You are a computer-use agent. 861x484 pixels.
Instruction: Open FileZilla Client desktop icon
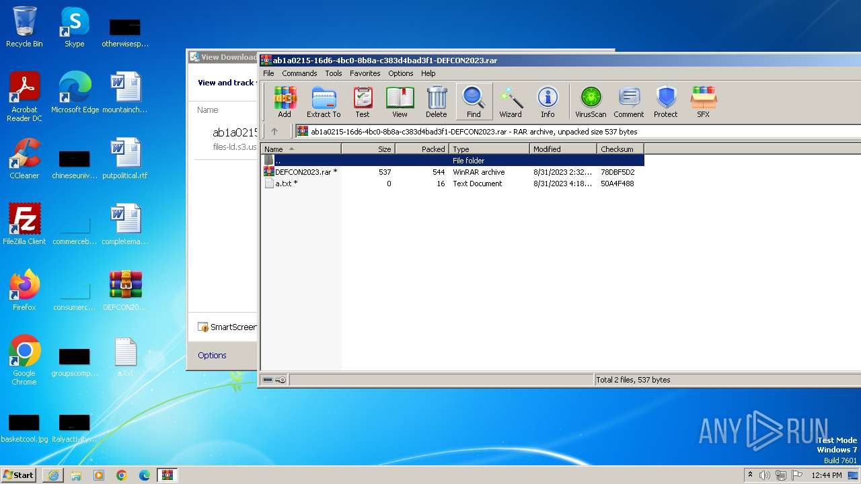24,225
